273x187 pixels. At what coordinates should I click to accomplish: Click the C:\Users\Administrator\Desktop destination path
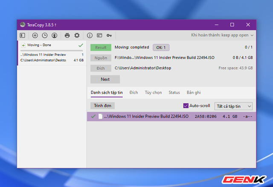pyautogui.click(x=143, y=68)
